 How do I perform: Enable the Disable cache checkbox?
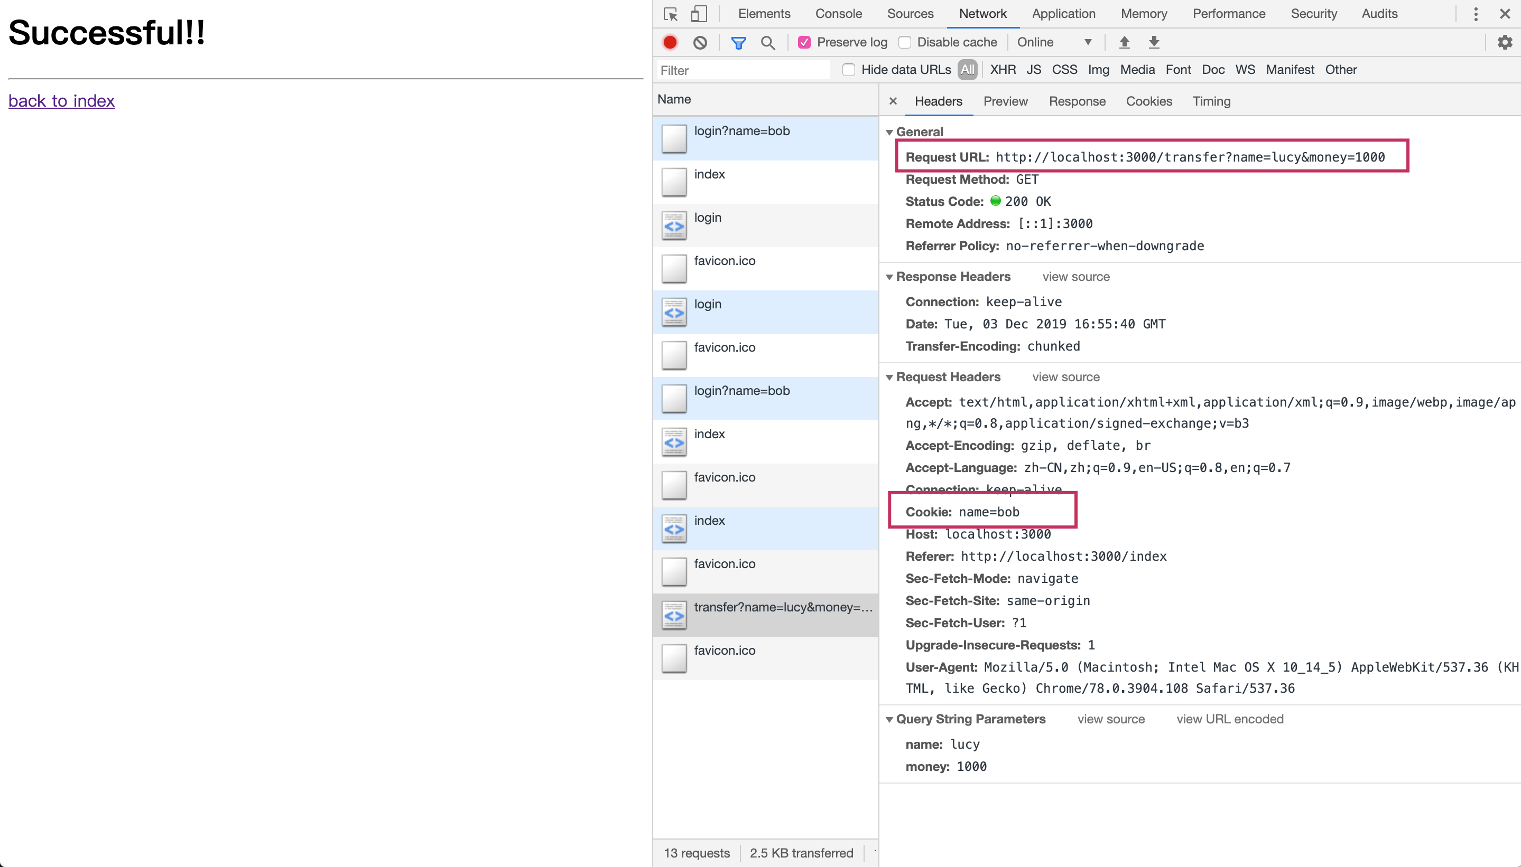click(x=905, y=42)
